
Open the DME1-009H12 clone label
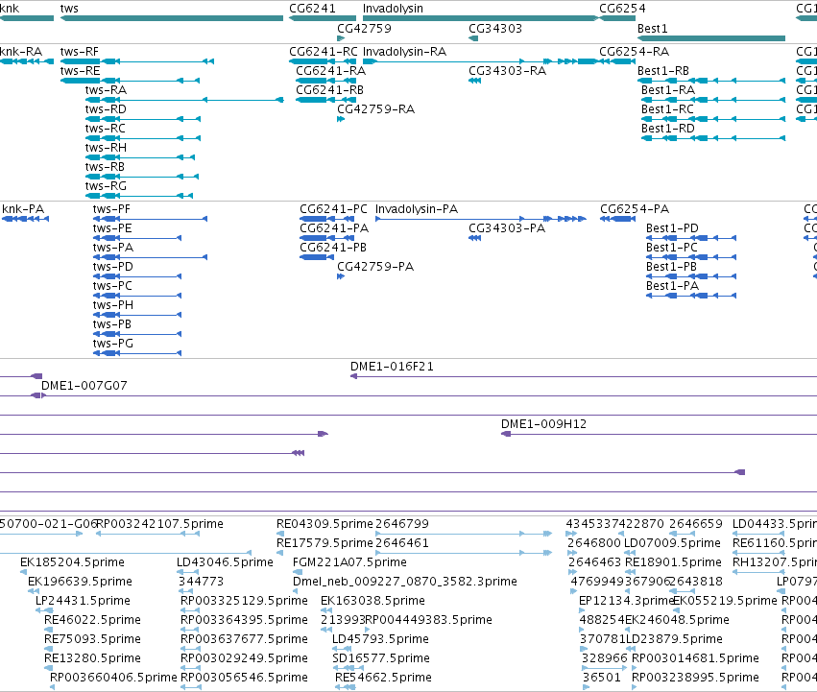coord(544,424)
